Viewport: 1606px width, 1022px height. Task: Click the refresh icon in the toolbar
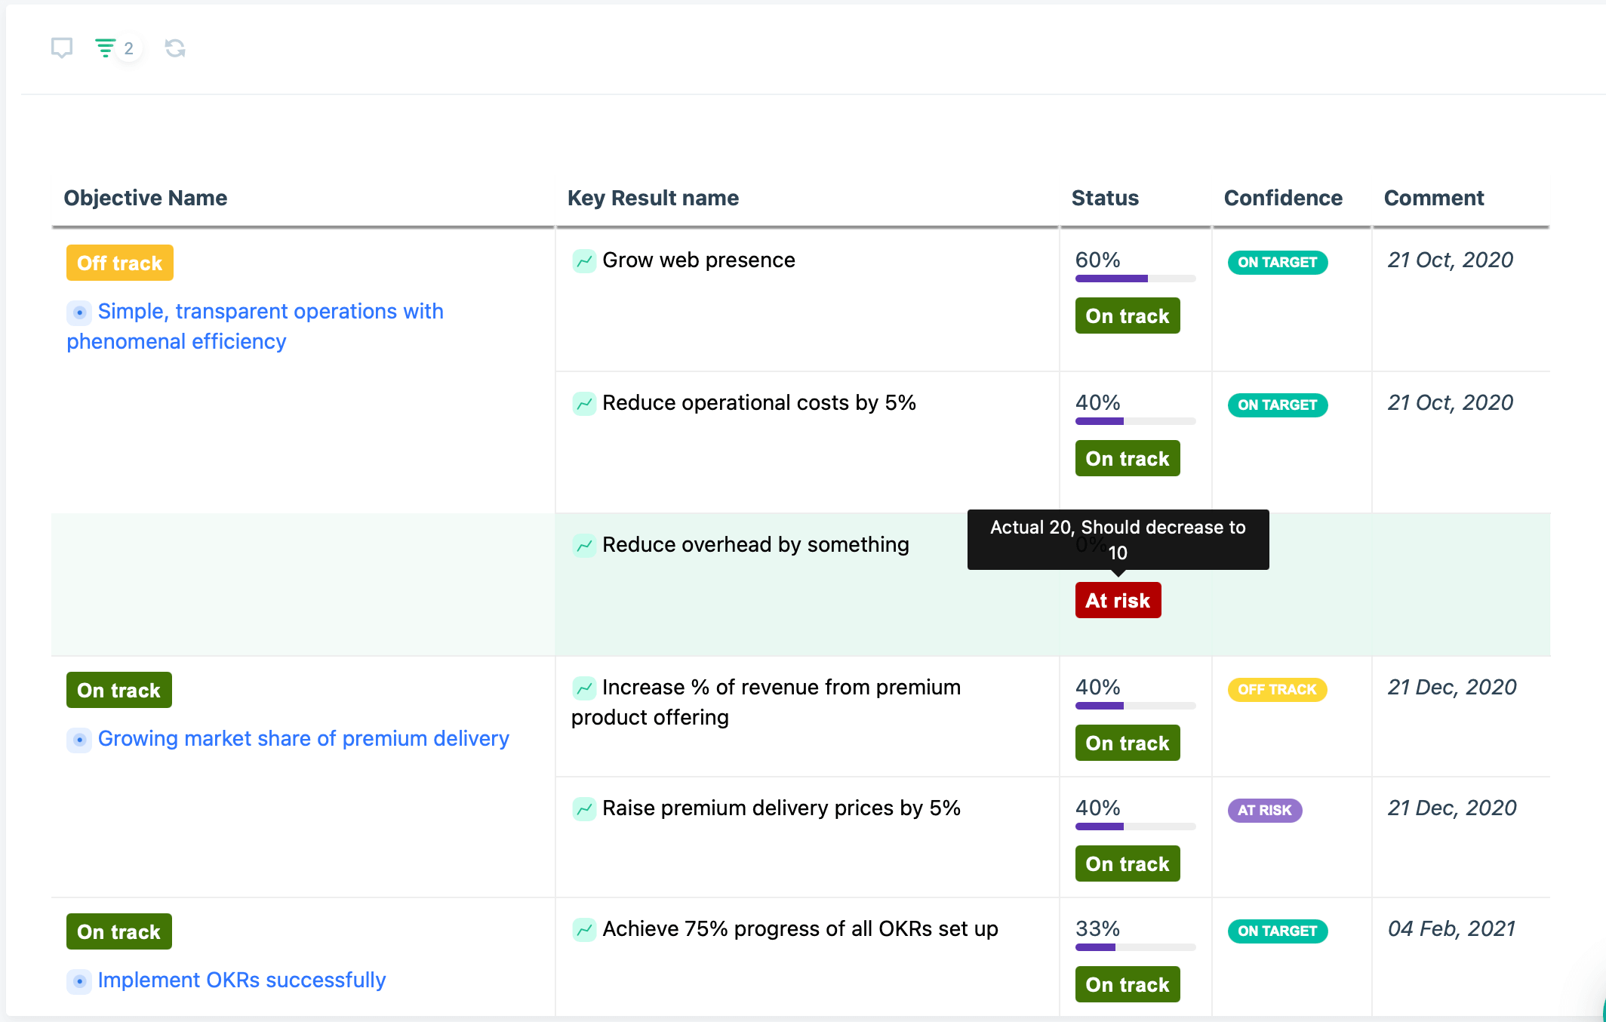175,48
